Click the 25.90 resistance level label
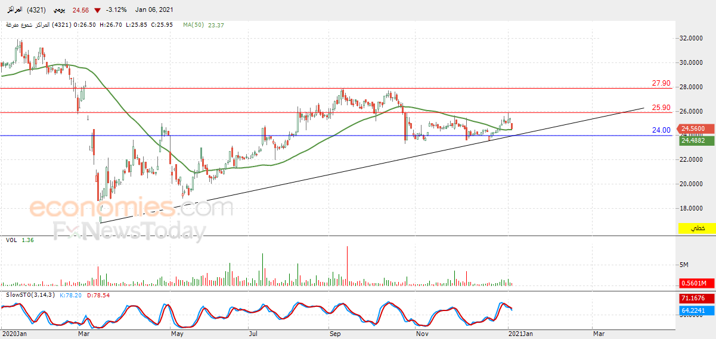The image size is (716, 339). tap(662, 108)
